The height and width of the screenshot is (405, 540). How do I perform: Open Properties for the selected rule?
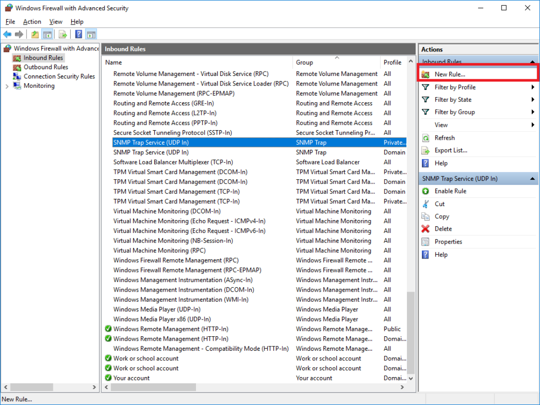click(448, 242)
